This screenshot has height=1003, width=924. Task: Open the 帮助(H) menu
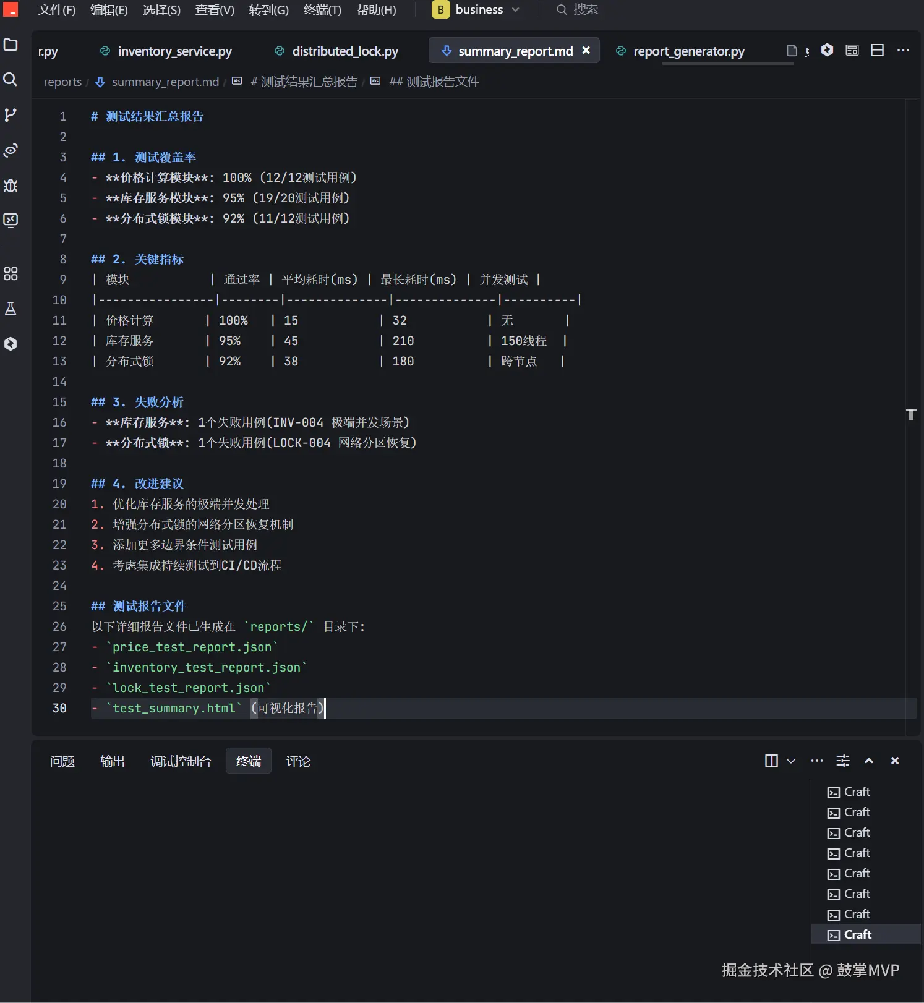(376, 10)
